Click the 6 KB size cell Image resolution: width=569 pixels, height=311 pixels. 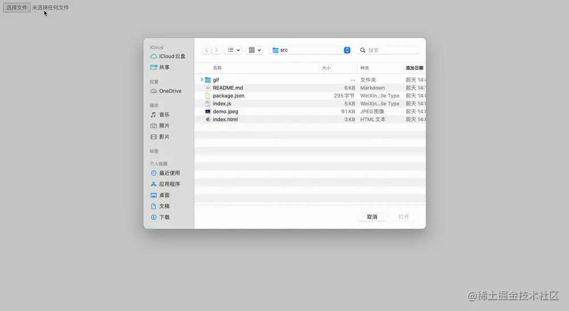pos(350,88)
